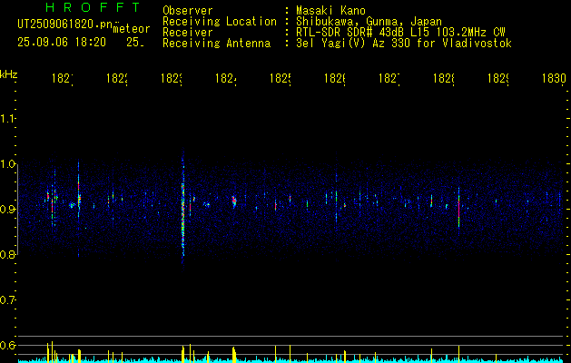Click the HROFFT title text
The image size is (571, 363).
click(x=94, y=7)
